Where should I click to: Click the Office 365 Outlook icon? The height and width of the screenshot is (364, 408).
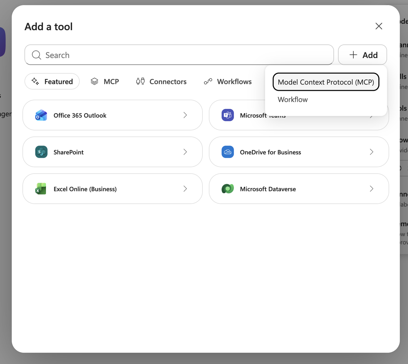(41, 115)
